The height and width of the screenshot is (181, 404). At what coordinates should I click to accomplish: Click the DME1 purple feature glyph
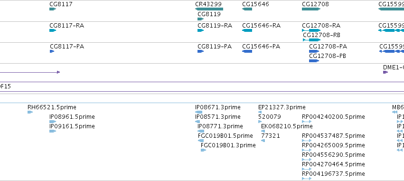[x=385, y=72]
